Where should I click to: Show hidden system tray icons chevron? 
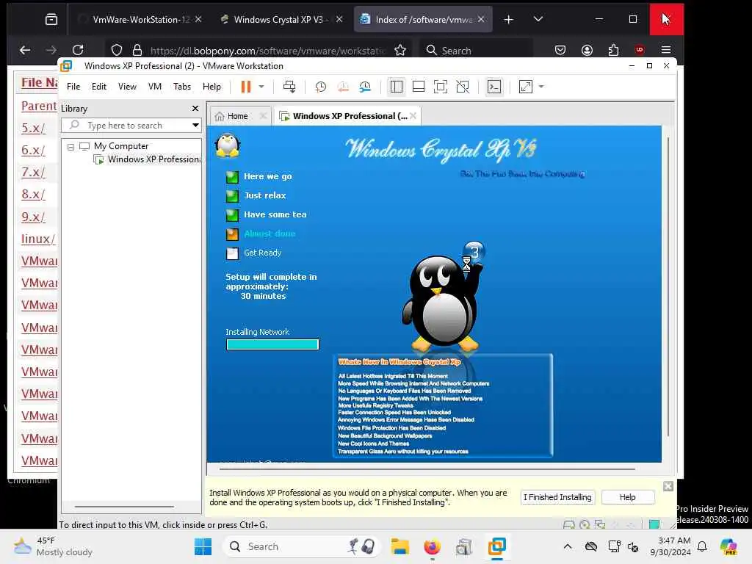pyautogui.click(x=568, y=546)
